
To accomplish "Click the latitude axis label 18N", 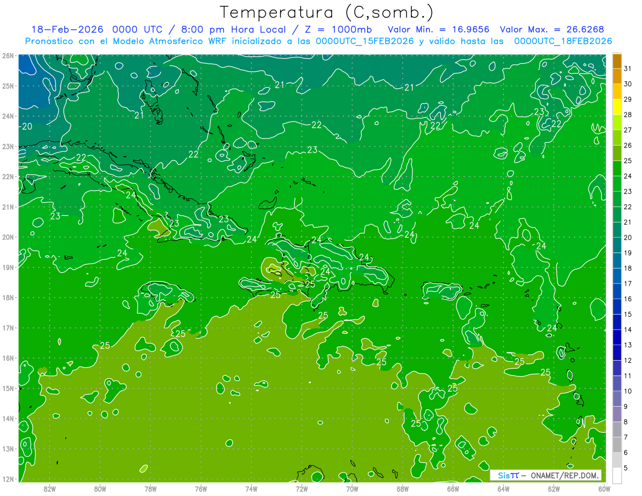I will point(7,297).
